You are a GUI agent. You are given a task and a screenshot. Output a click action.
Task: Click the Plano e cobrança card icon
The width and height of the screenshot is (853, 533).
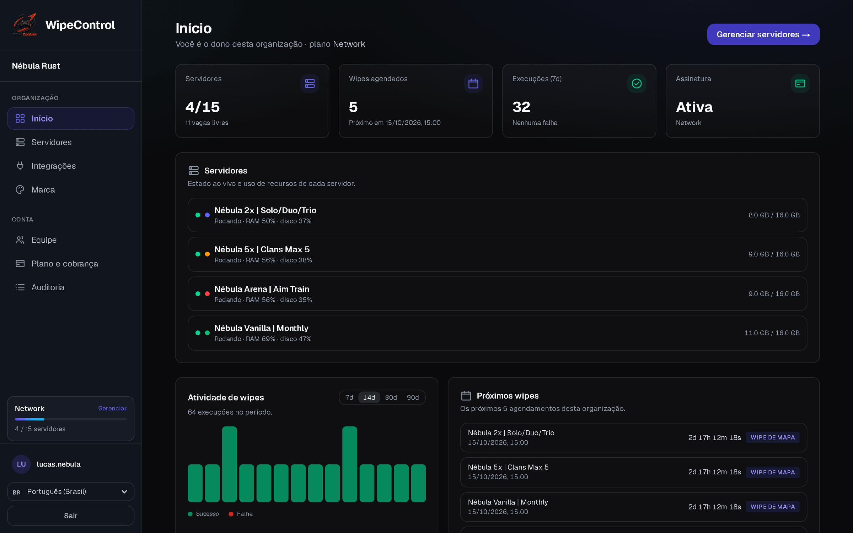pos(20,264)
